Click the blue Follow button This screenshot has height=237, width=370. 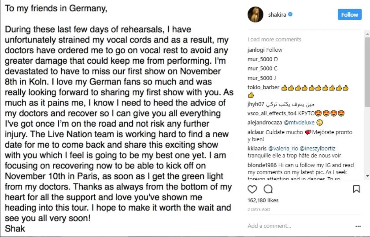coord(349,14)
